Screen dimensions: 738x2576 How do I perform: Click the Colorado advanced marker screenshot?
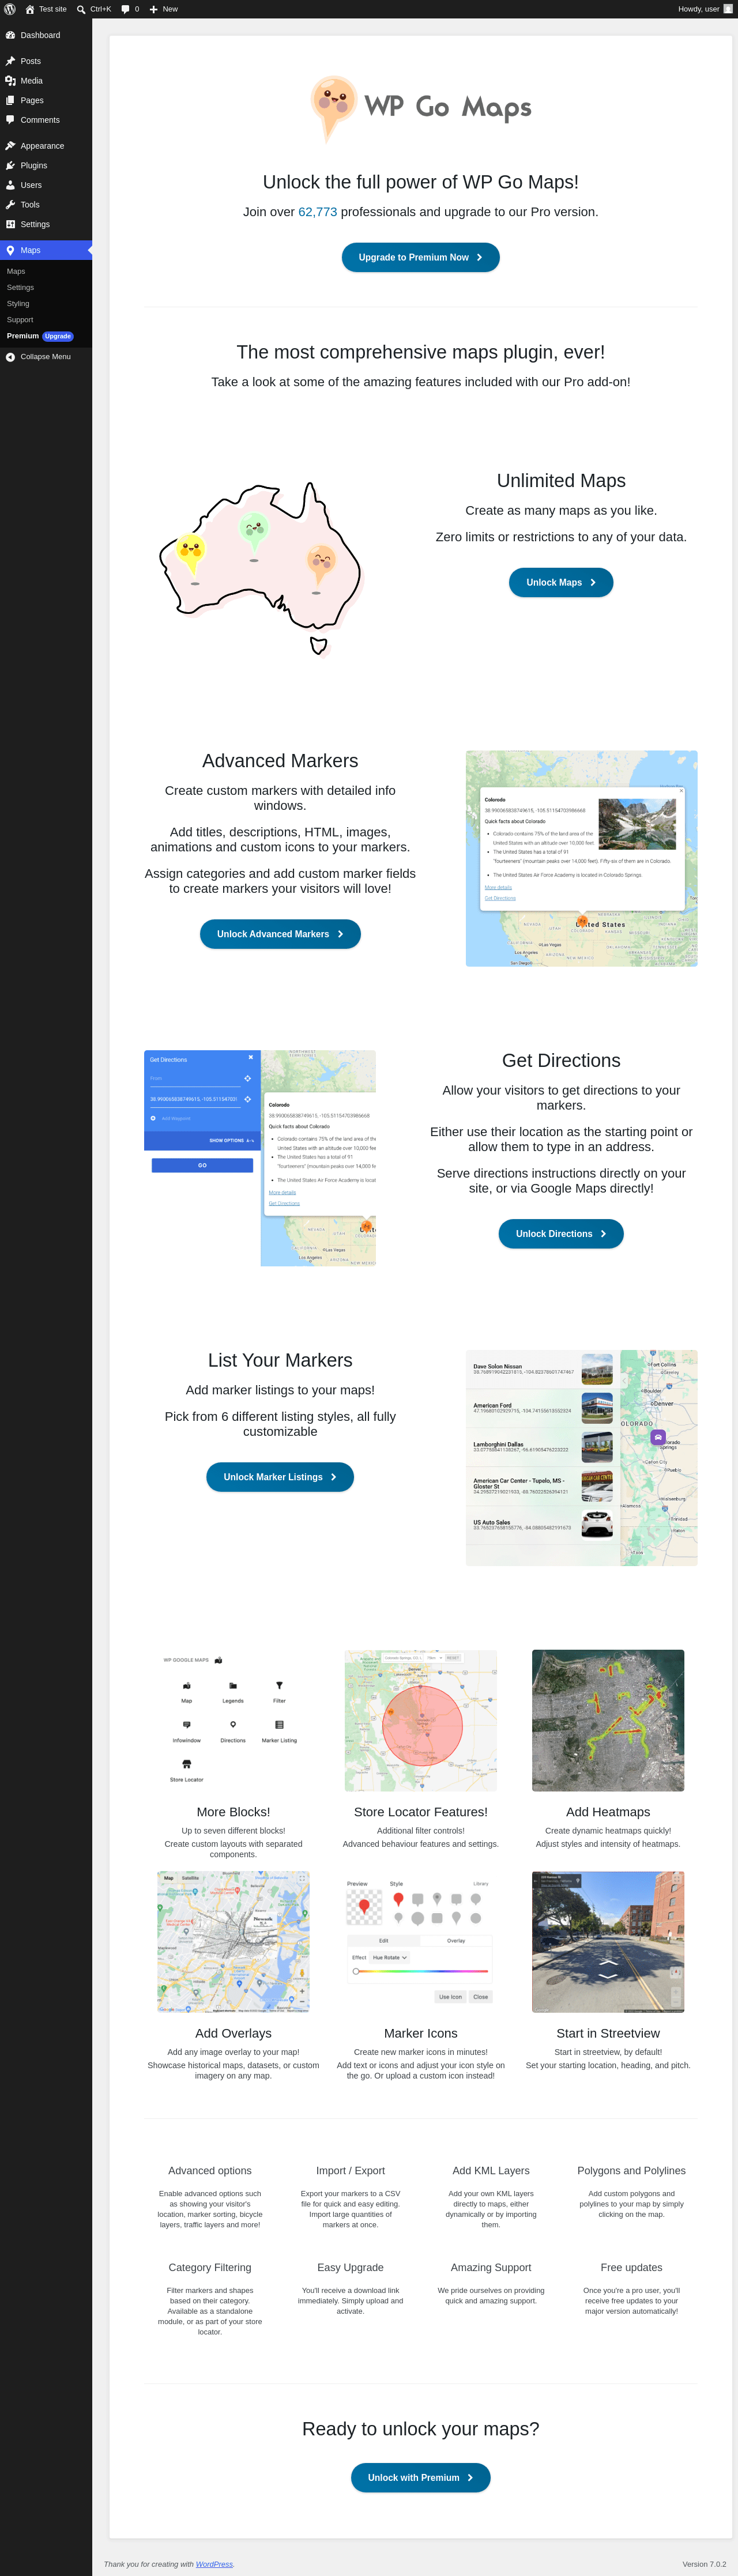point(582,858)
